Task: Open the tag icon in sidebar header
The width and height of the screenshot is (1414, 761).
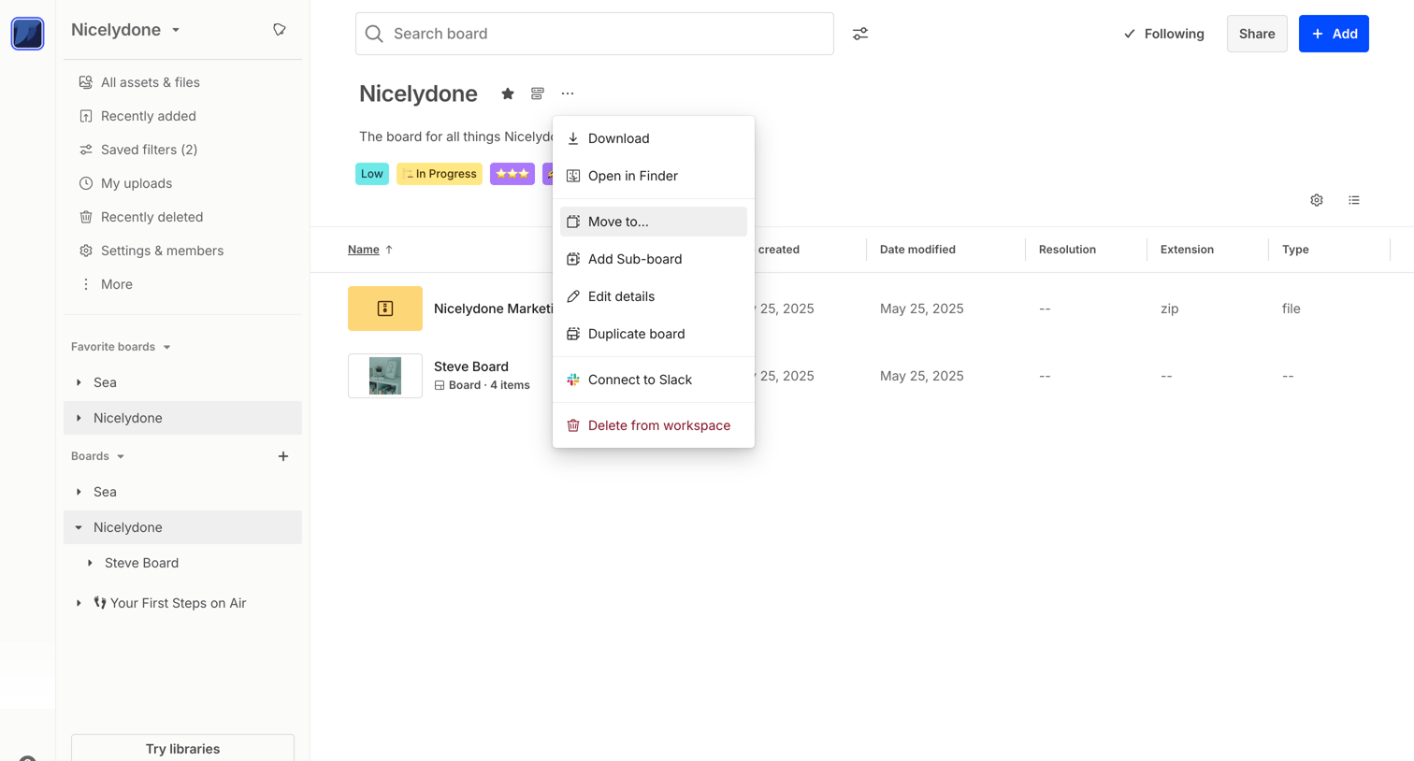Action: 280,30
